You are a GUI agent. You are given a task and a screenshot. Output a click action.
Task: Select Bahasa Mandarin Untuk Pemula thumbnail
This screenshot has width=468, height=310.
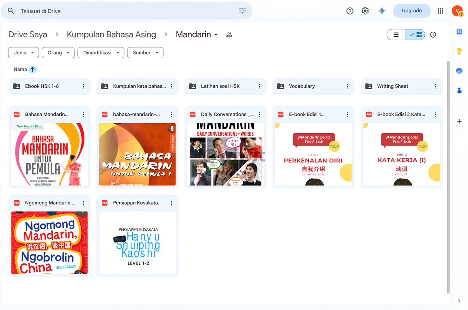(50, 154)
